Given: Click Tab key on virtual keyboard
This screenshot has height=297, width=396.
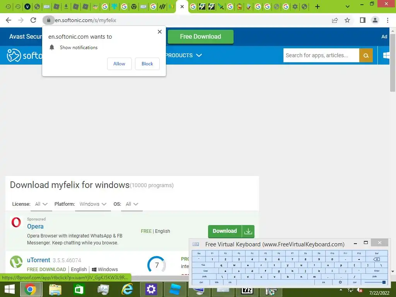Looking at the screenshot, I should tap(203, 265).
